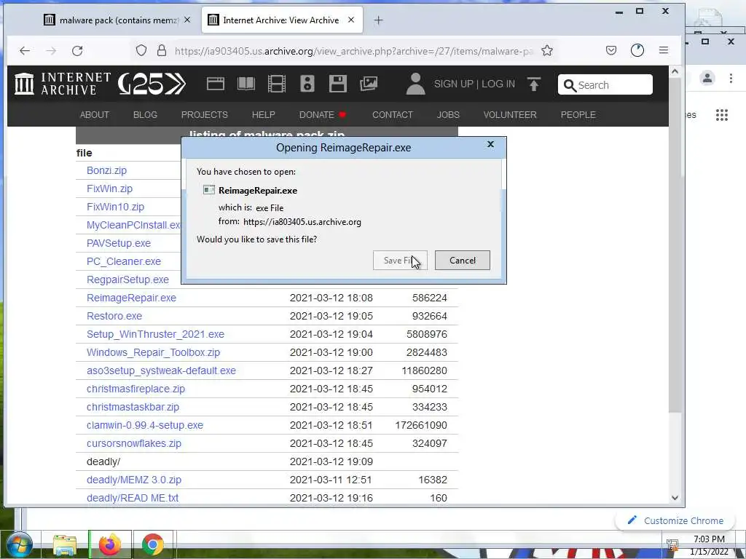Viewport: 746px width, 559px height.
Task: Open the PEOPLE menu item
Action: click(x=578, y=114)
